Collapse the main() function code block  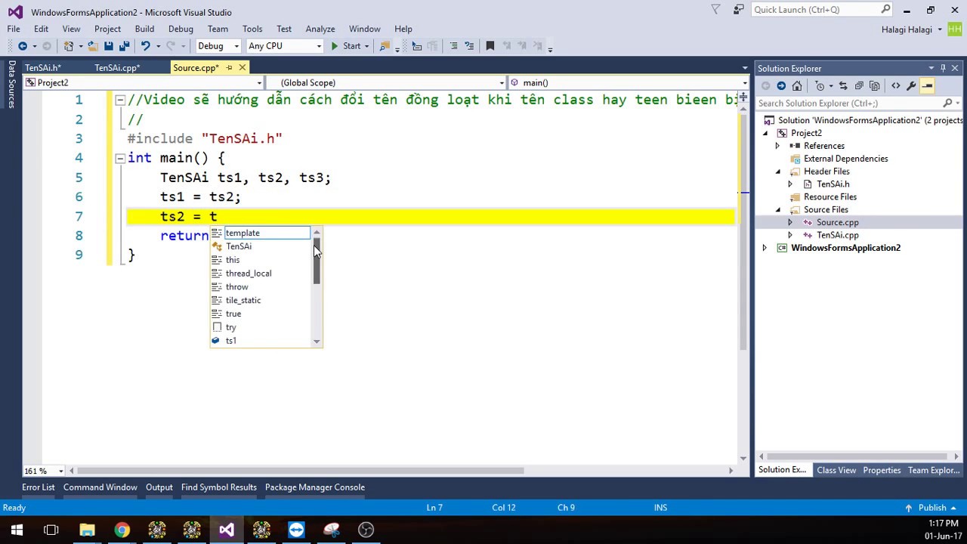pyautogui.click(x=119, y=158)
